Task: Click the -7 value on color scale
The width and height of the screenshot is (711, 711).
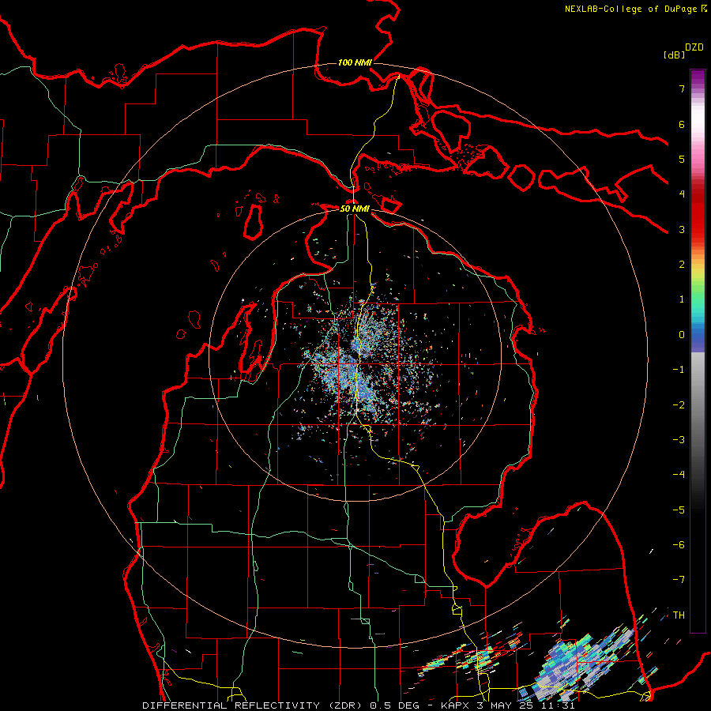Action: [679, 580]
